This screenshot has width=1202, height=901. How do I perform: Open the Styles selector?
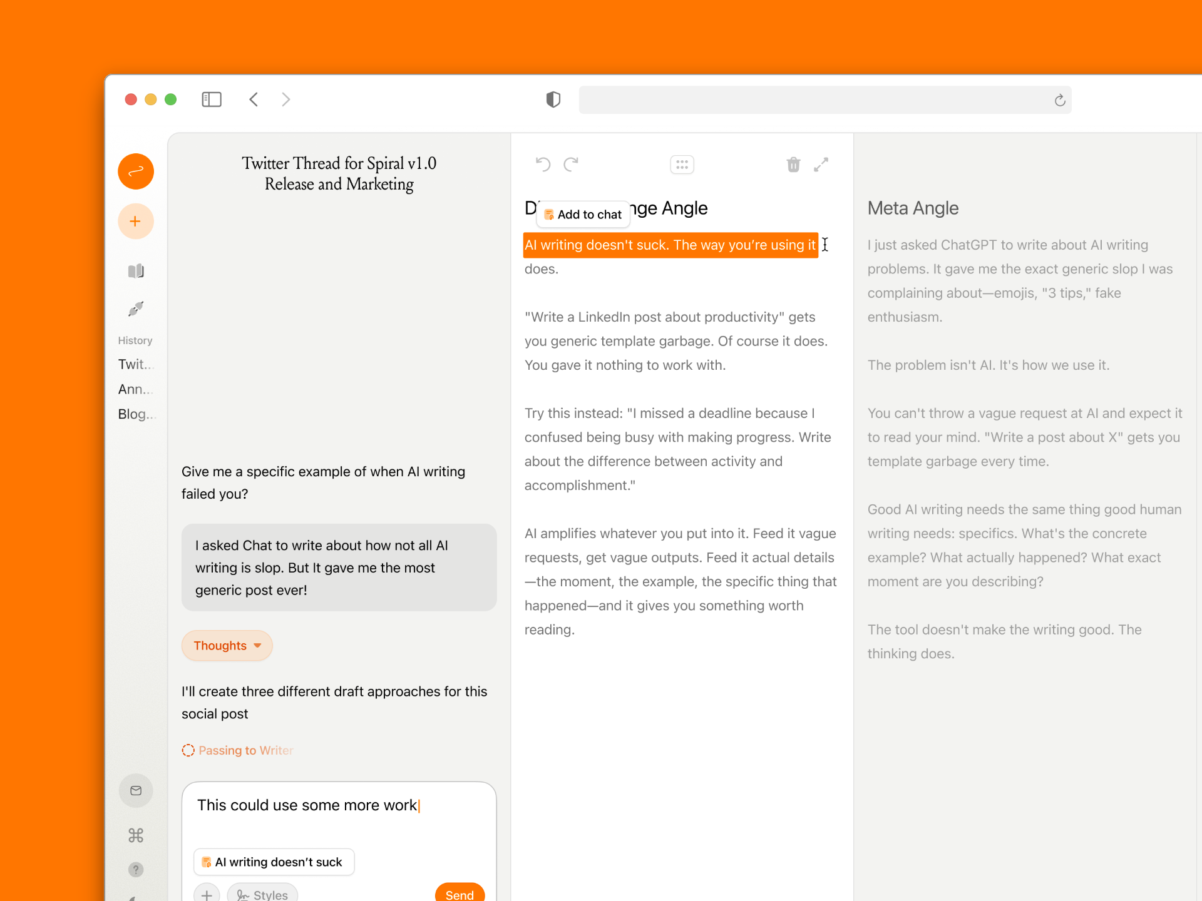coord(262,894)
